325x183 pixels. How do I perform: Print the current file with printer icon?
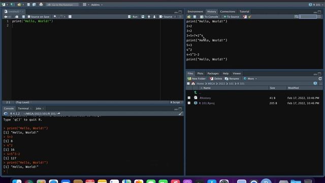[41, 5]
